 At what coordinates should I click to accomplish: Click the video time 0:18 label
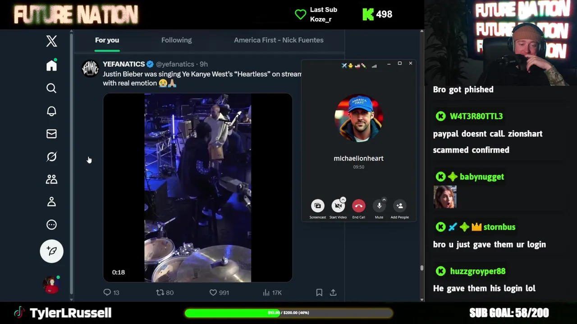[x=119, y=272]
